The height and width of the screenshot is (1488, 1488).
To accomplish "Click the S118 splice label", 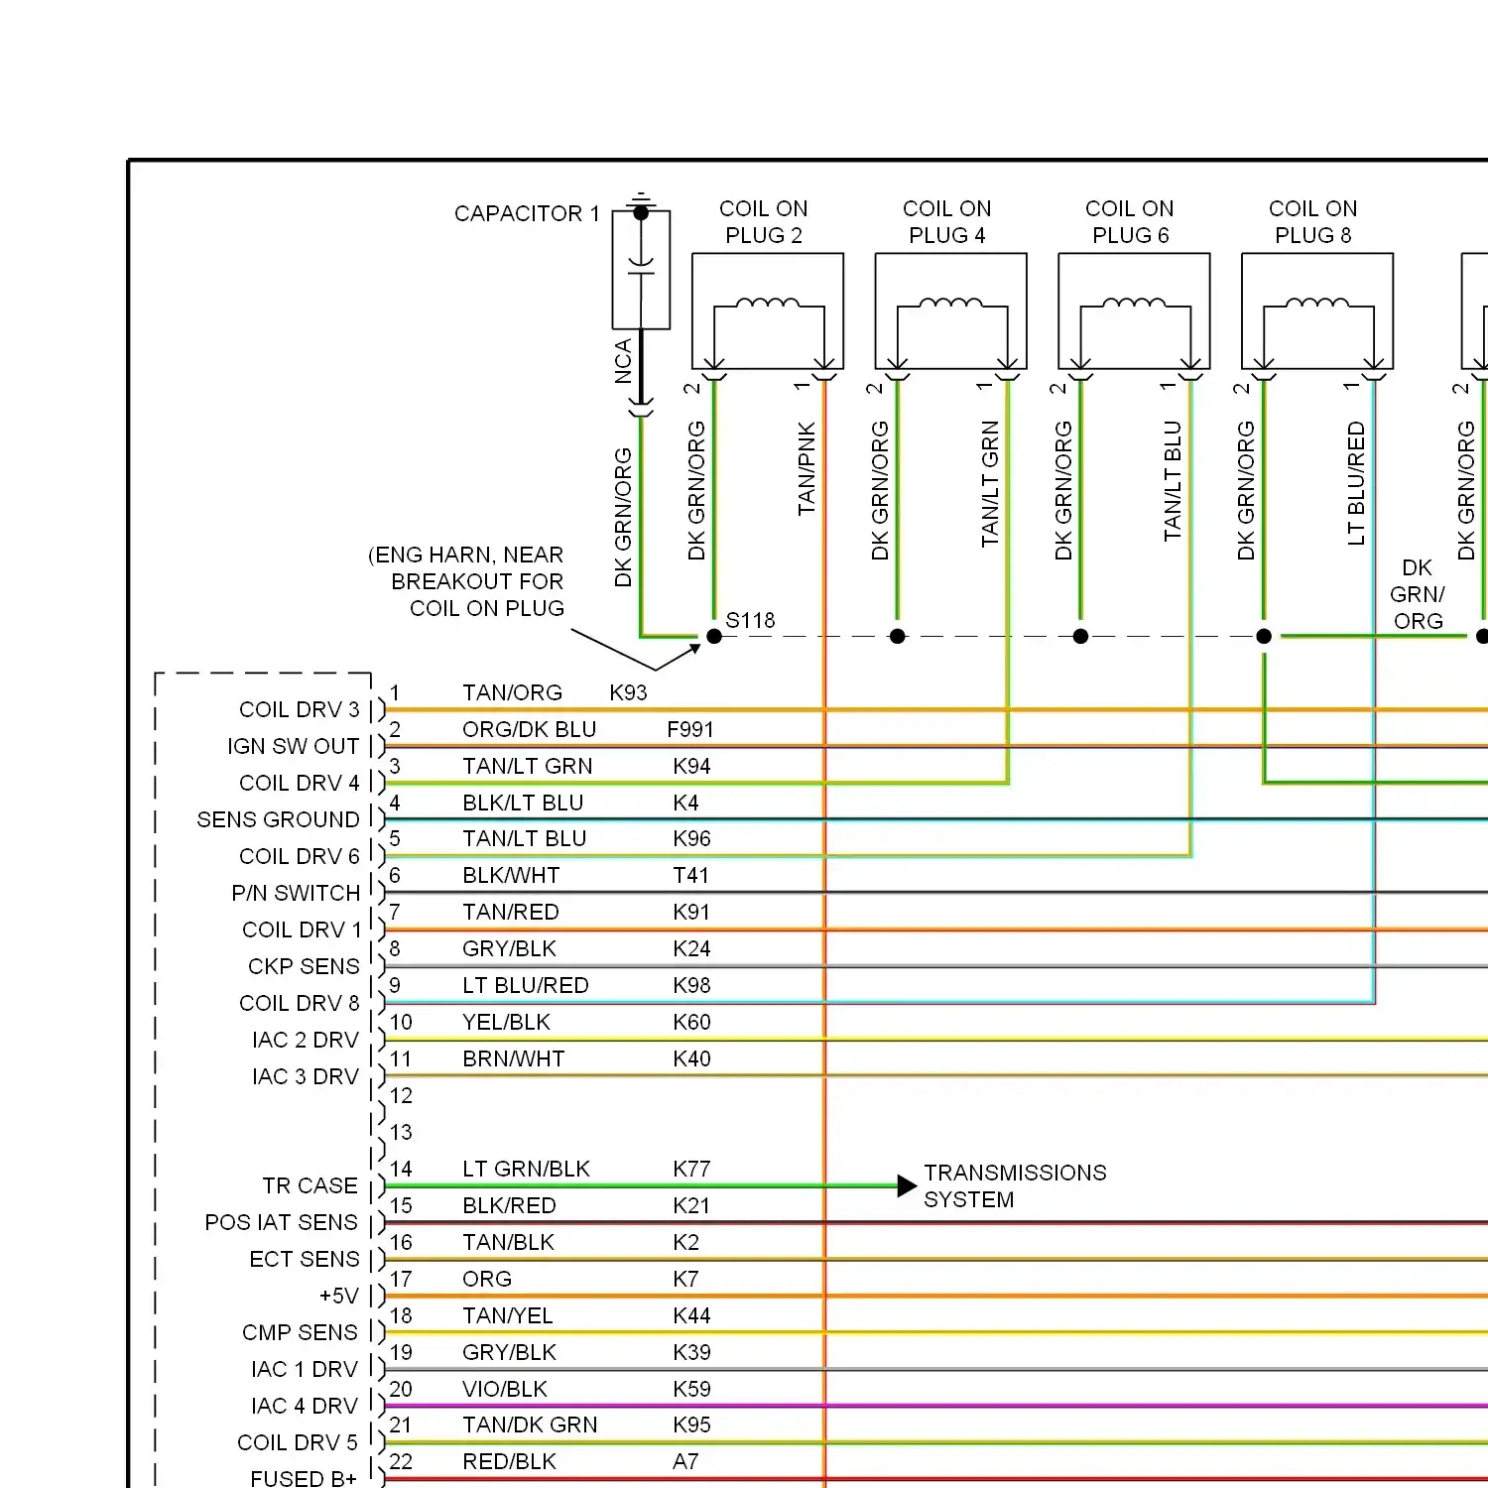I will coord(750,621).
